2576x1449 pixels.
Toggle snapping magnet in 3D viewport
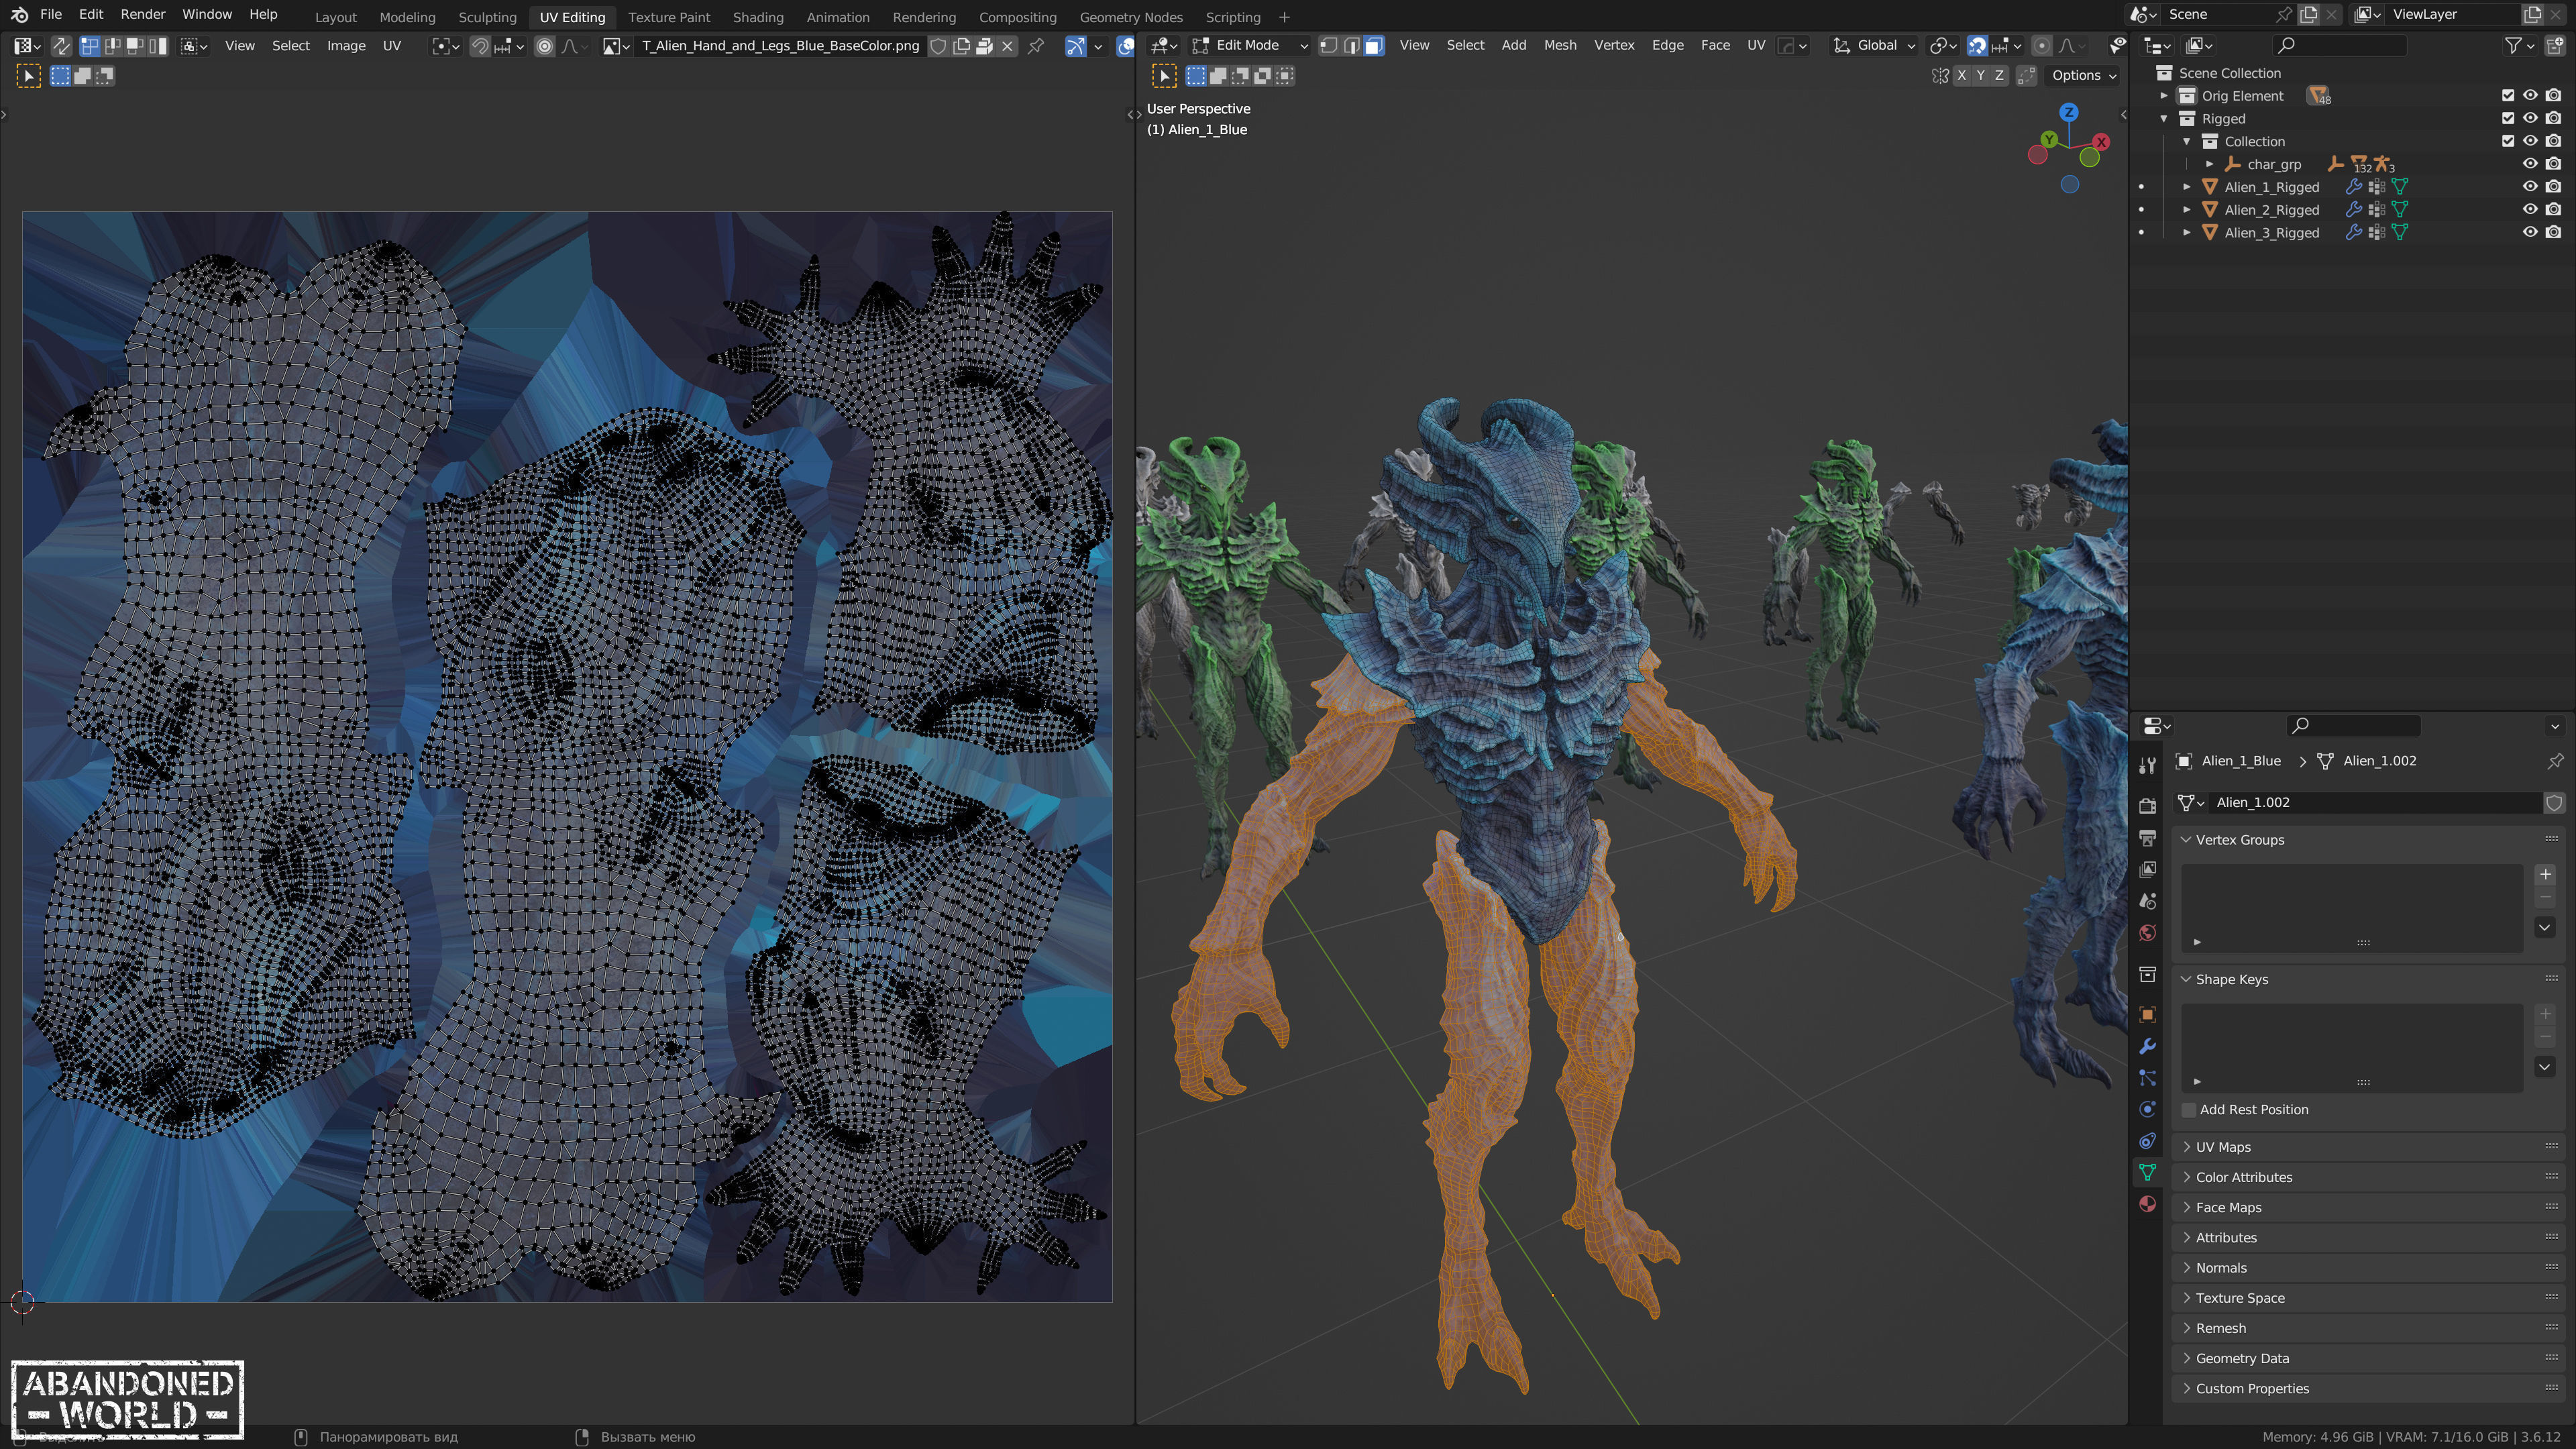tap(1977, 45)
